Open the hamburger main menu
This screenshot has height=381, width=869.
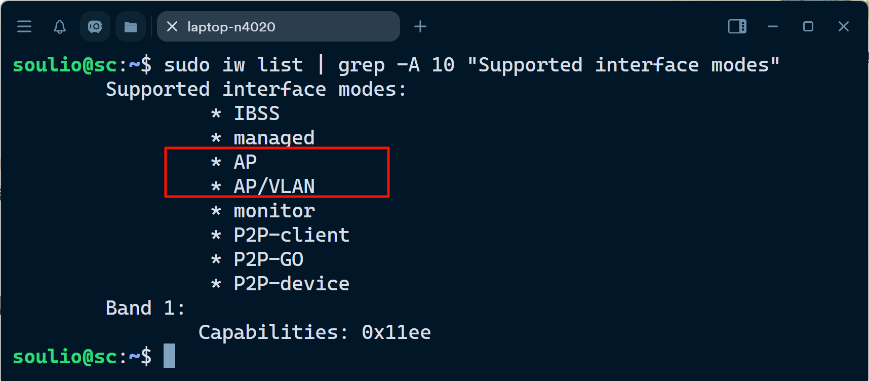pos(24,26)
